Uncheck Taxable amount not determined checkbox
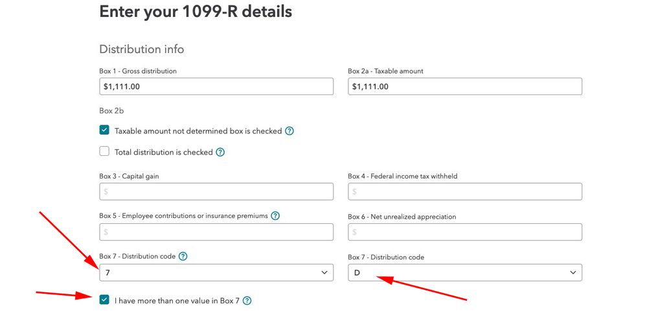This screenshot has width=647, height=315. click(104, 130)
